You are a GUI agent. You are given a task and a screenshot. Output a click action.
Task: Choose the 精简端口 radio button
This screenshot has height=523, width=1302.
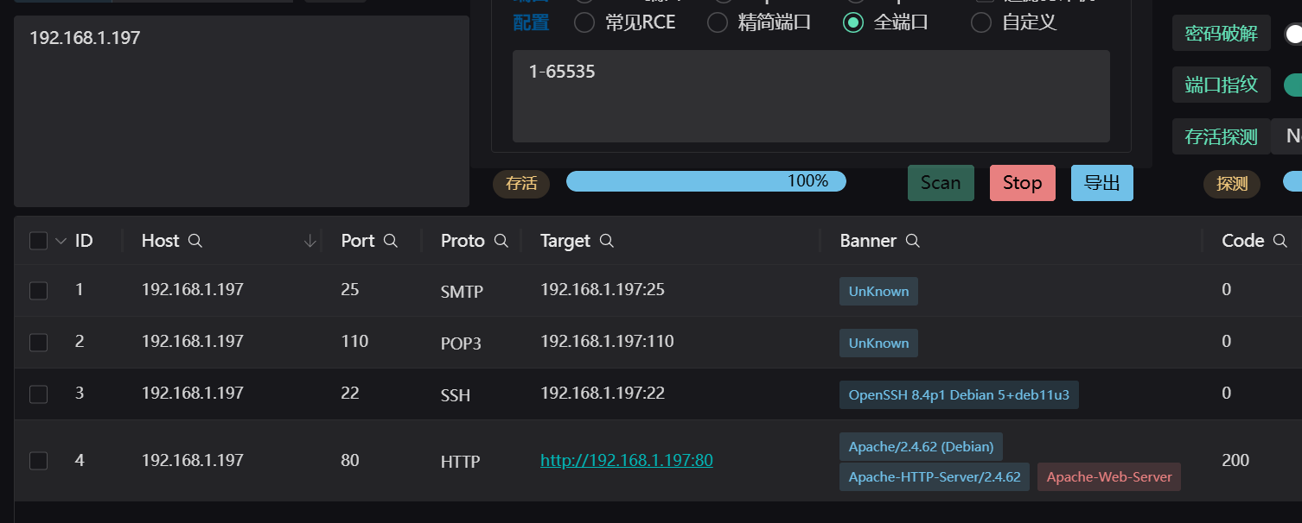718,22
